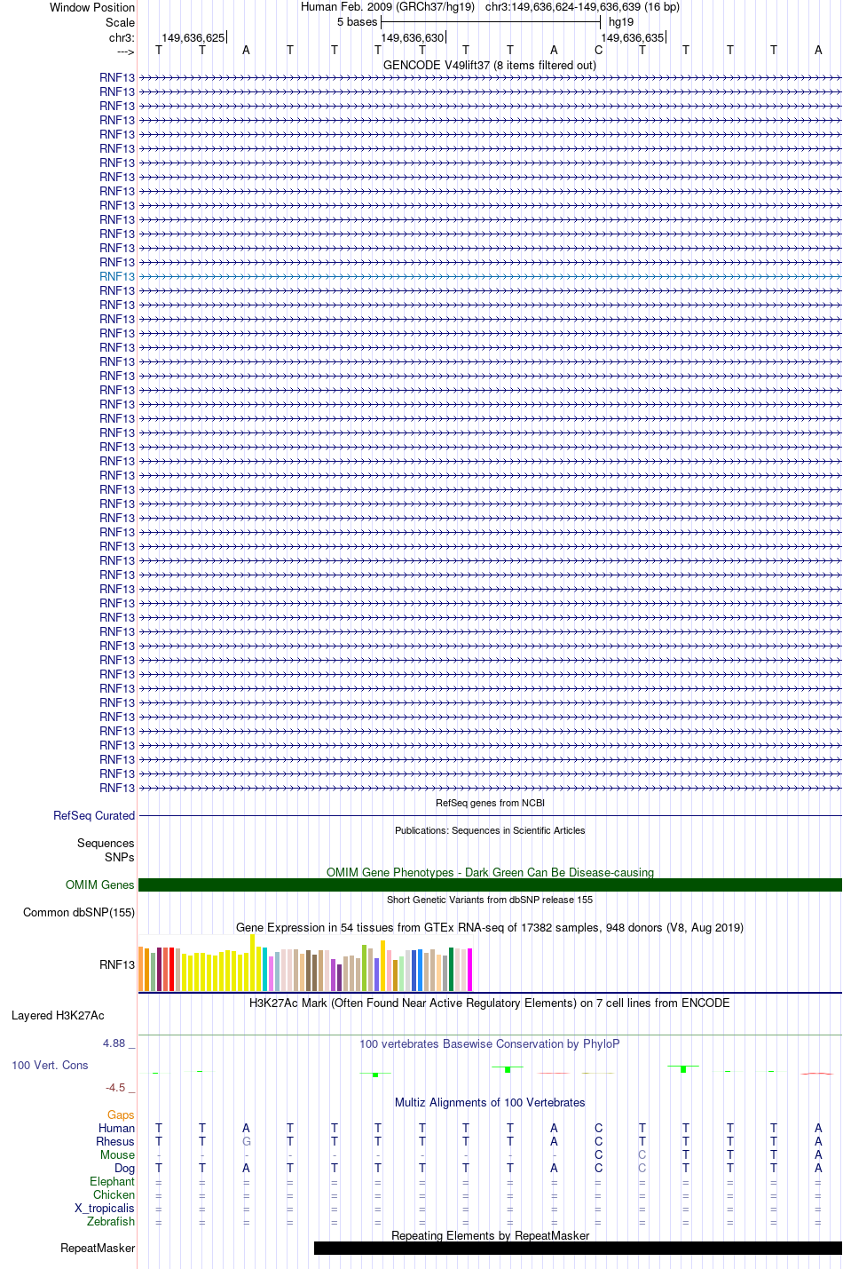The width and height of the screenshot is (843, 1269).
Task: Click the RepeatMasker track label
Action: click(98, 1248)
